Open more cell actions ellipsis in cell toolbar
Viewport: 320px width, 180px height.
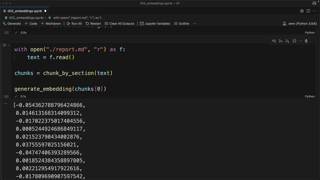coord(300,41)
